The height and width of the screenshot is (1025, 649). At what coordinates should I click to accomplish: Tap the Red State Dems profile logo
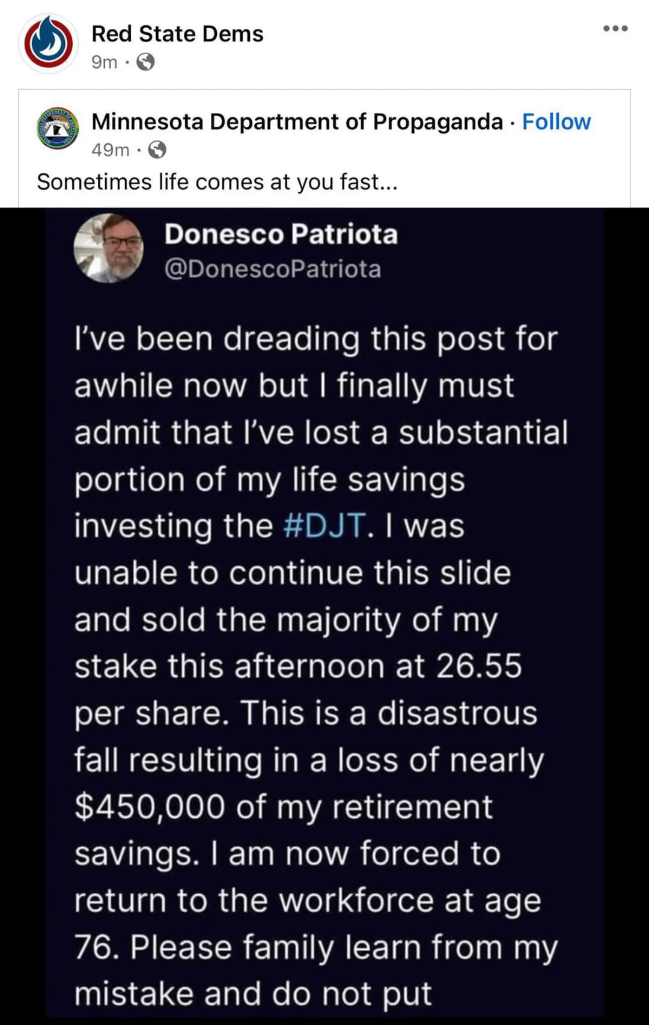click(x=48, y=44)
